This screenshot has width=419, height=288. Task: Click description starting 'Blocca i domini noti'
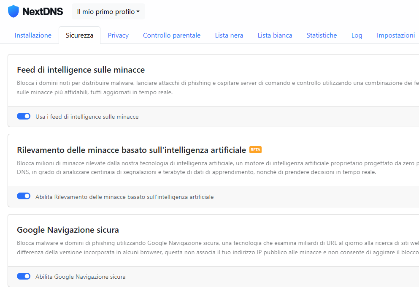(x=218, y=87)
